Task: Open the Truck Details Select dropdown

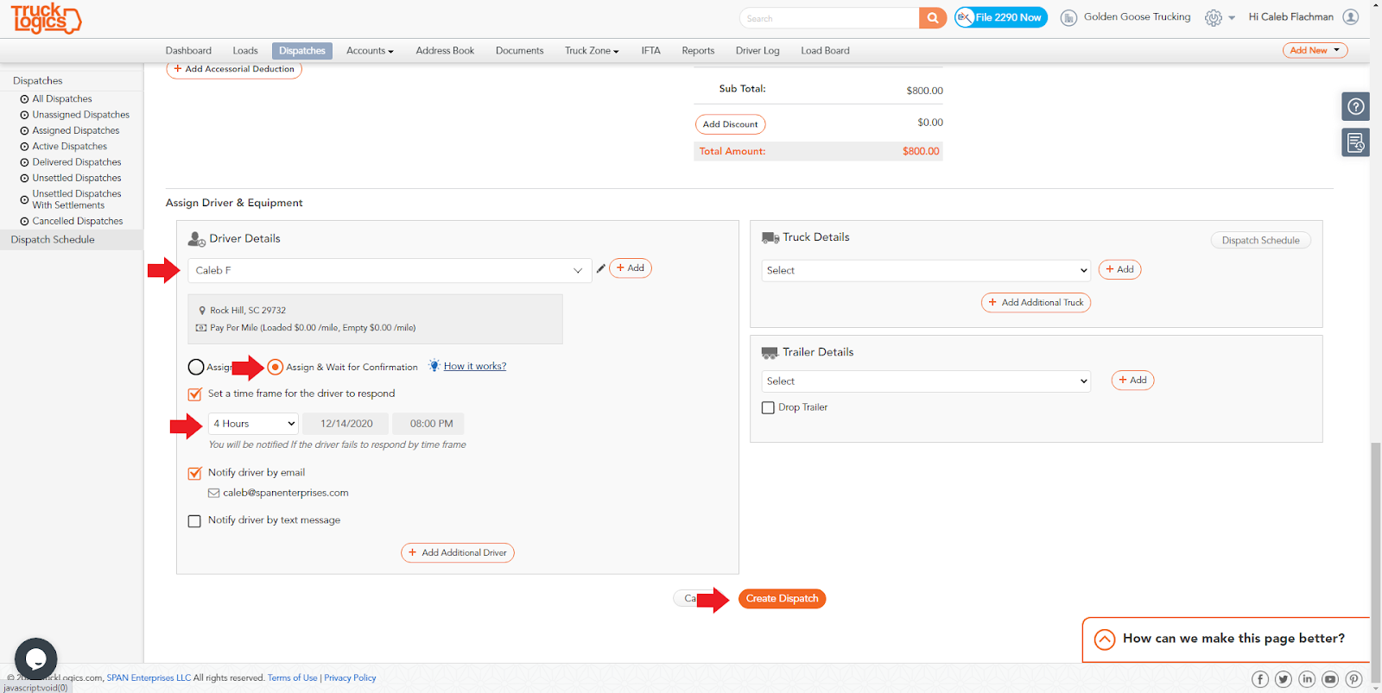Action: pyautogui.click(x=926, y=270)
